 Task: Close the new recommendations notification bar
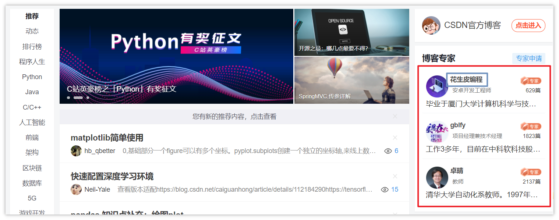395,117
